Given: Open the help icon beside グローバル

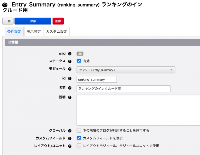Looking at the screenshot, I should pyautogui.click(x=70, y=131).
